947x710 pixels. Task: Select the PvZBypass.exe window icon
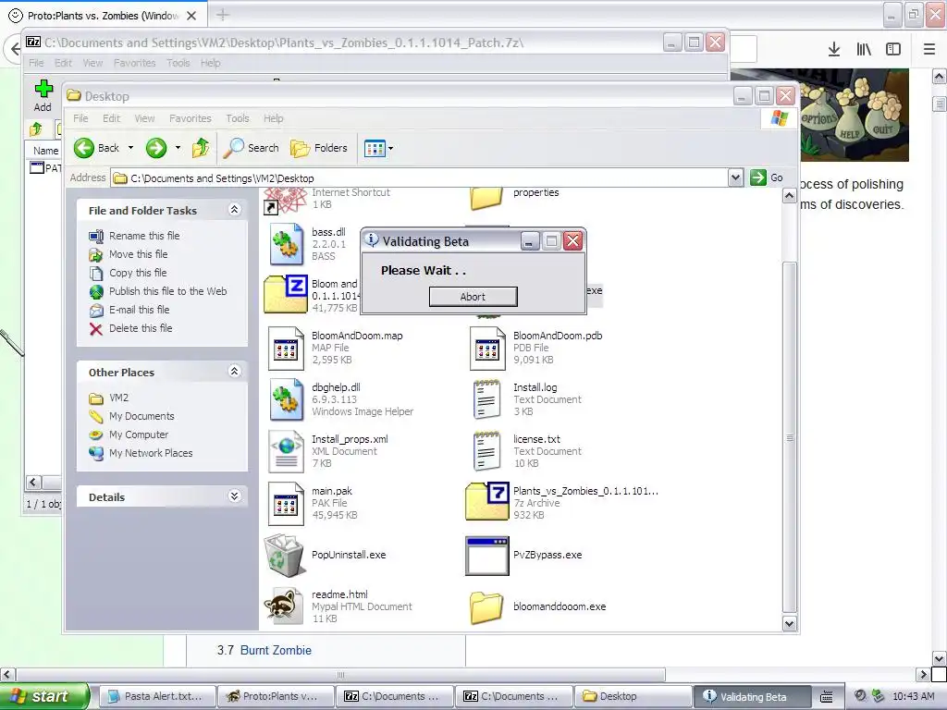[487, 556]
